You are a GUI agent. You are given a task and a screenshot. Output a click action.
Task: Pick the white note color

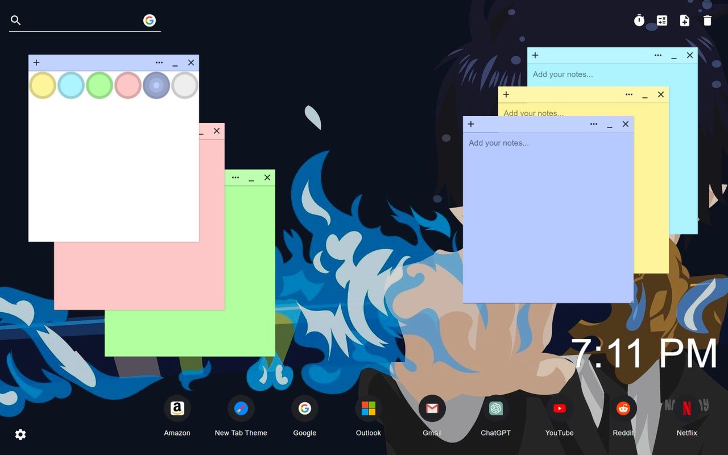185,85
